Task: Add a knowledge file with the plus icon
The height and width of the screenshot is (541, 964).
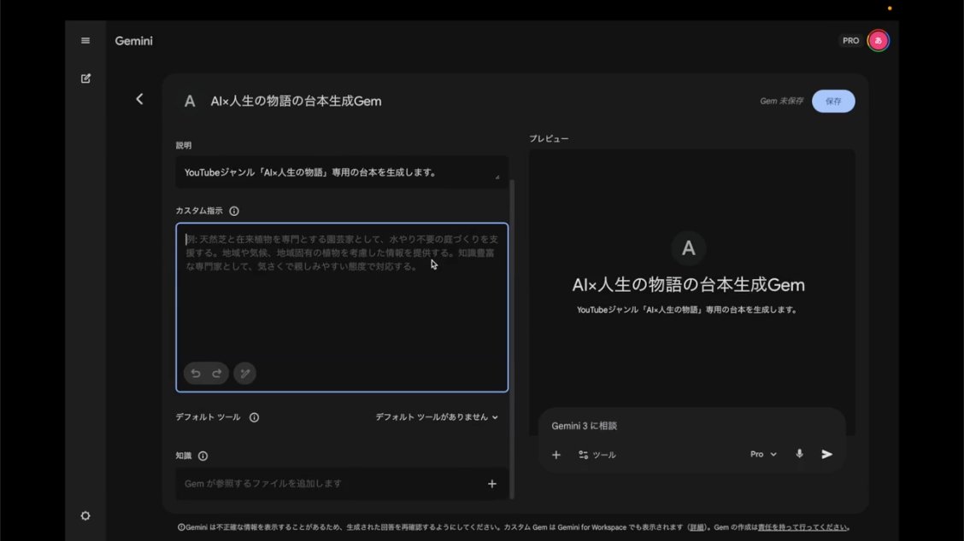Action: tap(492, 484)
